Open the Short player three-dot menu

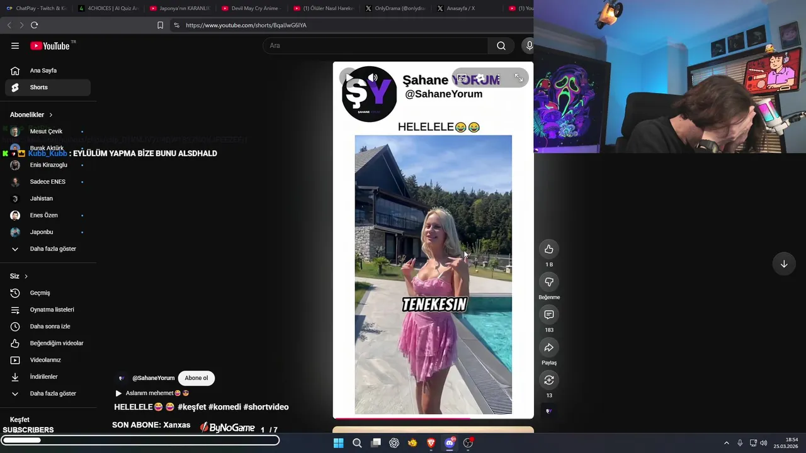point(499,78)
